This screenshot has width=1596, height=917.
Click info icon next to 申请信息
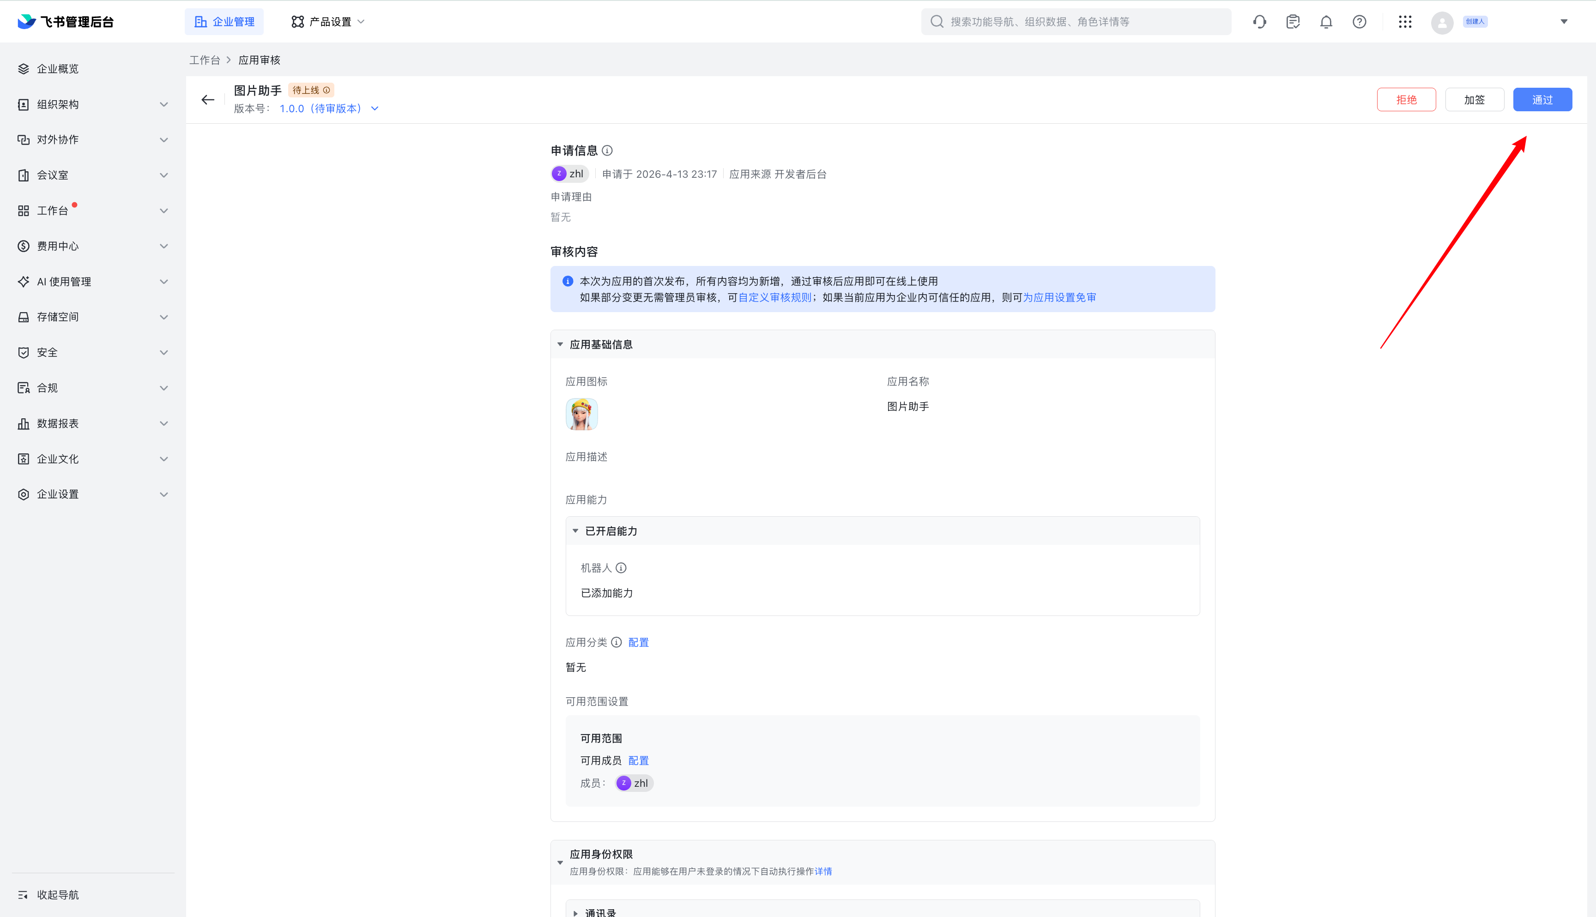[x=607, y=151]
